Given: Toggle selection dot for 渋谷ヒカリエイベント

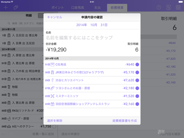Looking at the screenshot, I should point(137,80).
